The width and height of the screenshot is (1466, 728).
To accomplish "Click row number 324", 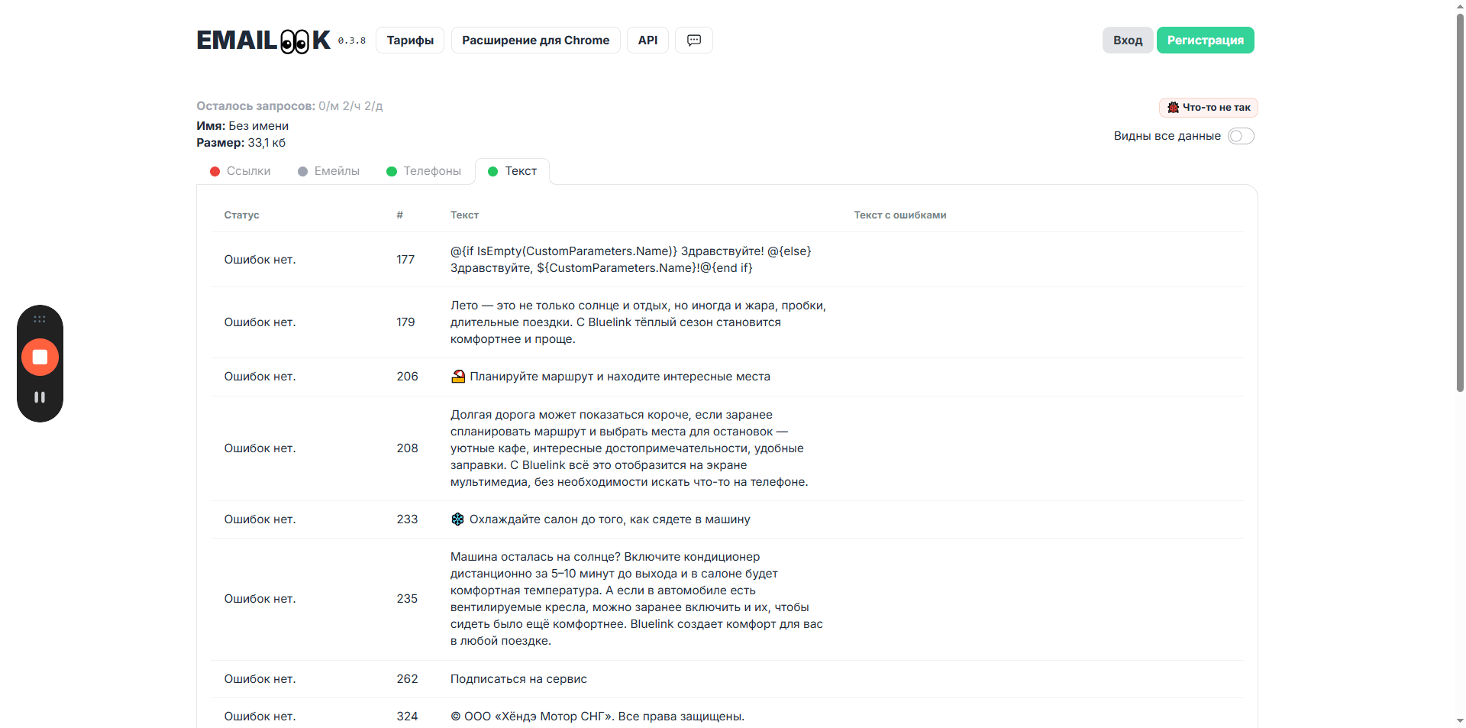I will 407,717.
